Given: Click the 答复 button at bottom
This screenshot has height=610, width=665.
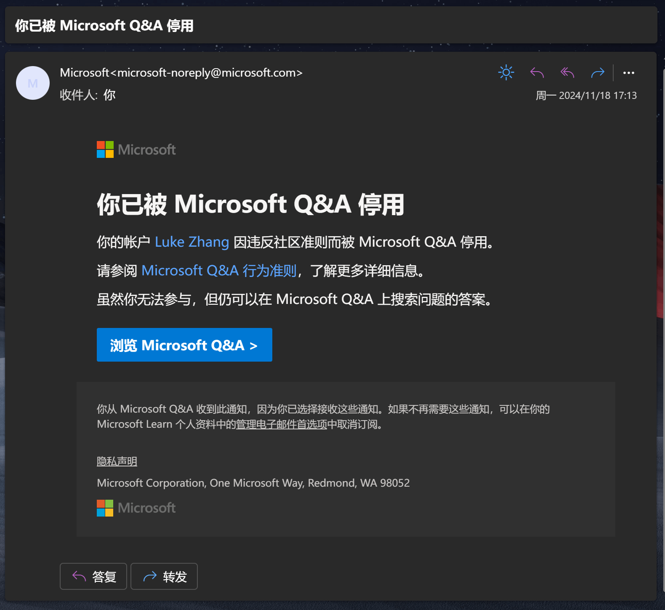Looking at the screenshot, I should pyautogui.click(x=93, y=576).
